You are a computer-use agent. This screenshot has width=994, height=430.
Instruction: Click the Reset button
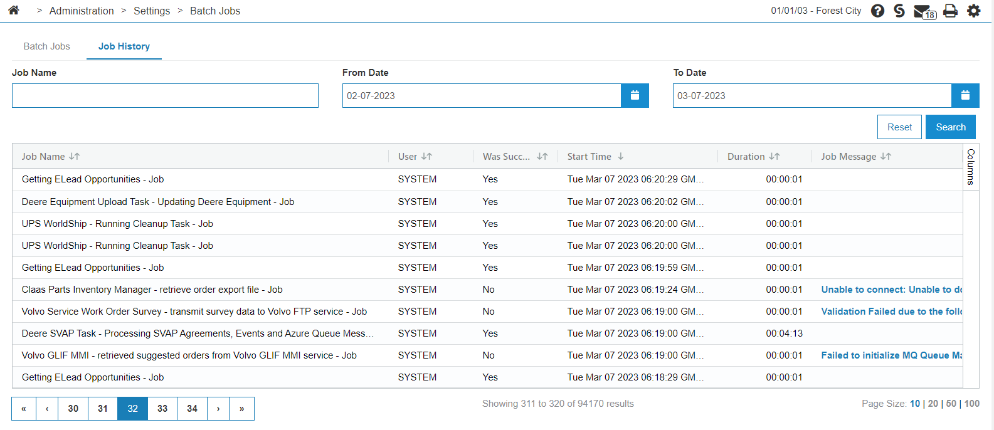[899, 127]
